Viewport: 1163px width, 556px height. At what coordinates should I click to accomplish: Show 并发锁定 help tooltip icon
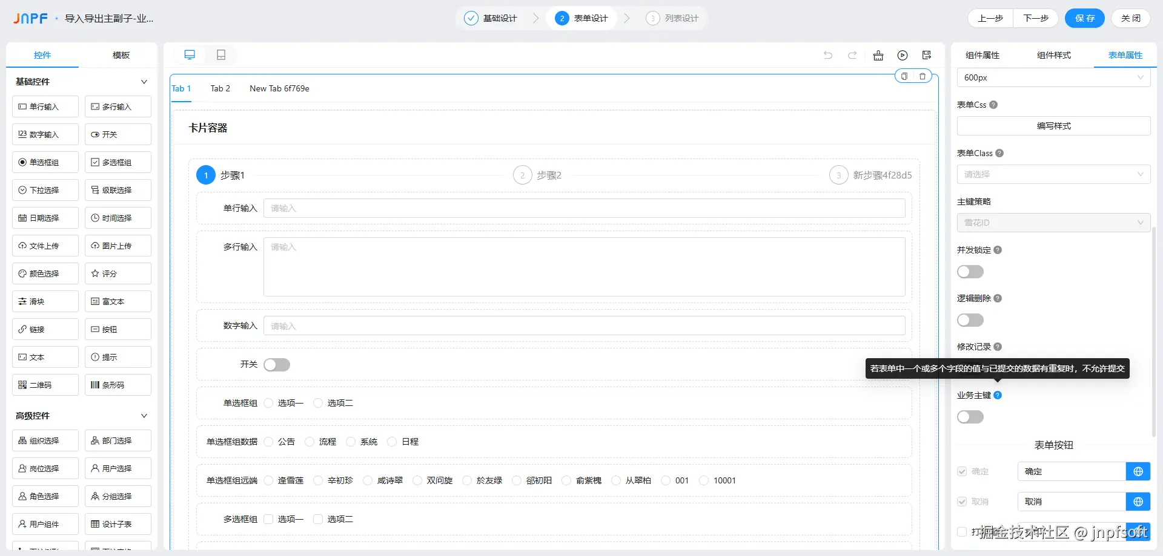pos(998,250)
